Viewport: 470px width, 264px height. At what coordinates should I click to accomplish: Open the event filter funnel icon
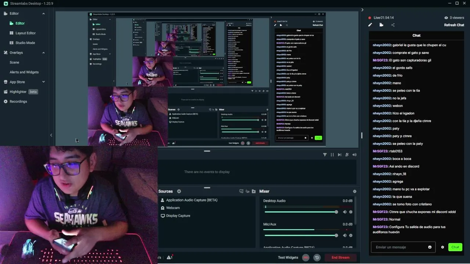tap(325, 155)
